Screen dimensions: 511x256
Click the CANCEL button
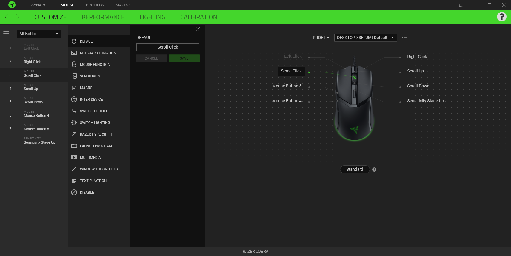pos(151,58)
